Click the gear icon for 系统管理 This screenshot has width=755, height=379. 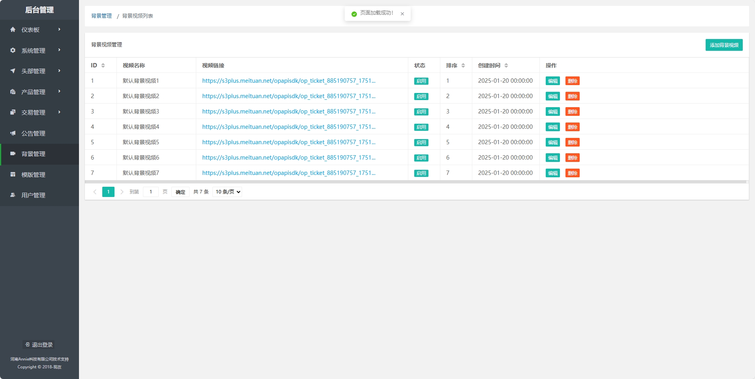tap(13, 50)
